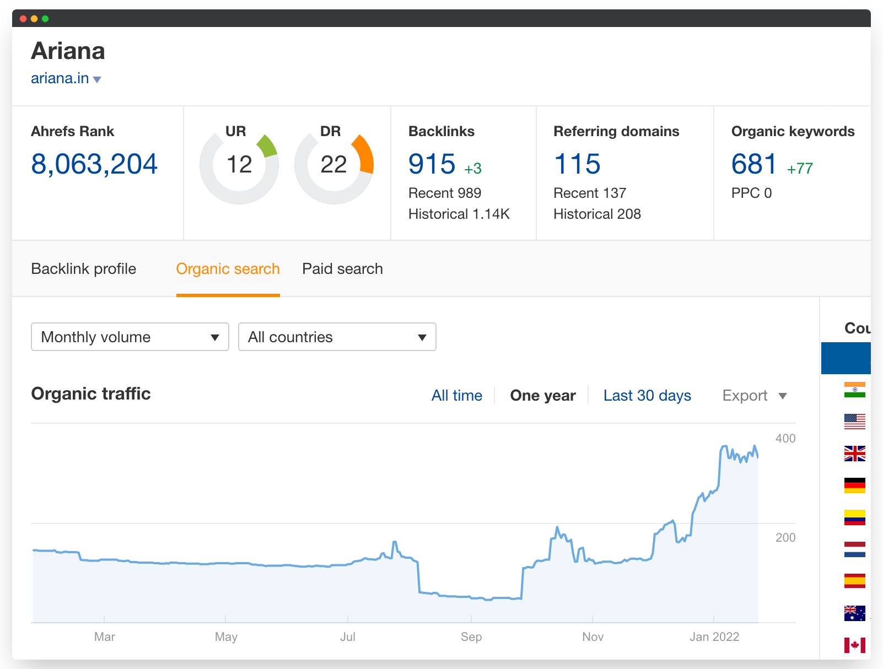Viewport: 883px width, 669px height.
Task: Click the Canada flag icon
Action: coord(854,645)
